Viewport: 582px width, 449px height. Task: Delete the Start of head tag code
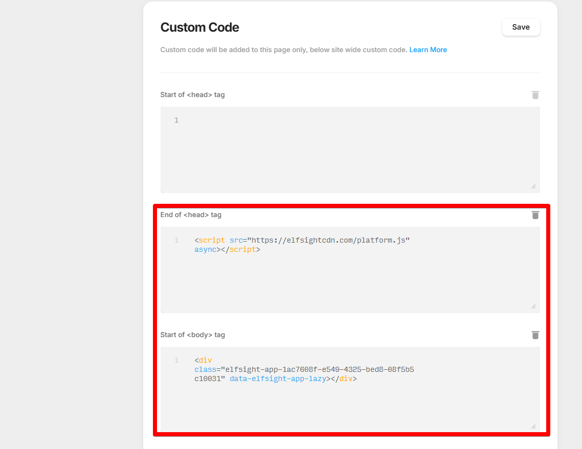pos(535,95)
